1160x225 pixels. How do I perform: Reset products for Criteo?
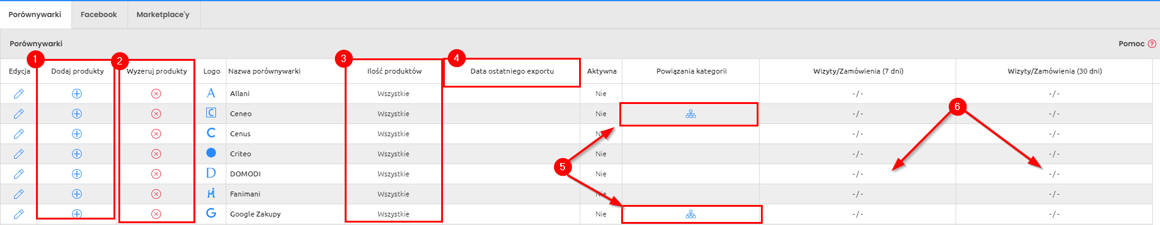pos(156,154)
